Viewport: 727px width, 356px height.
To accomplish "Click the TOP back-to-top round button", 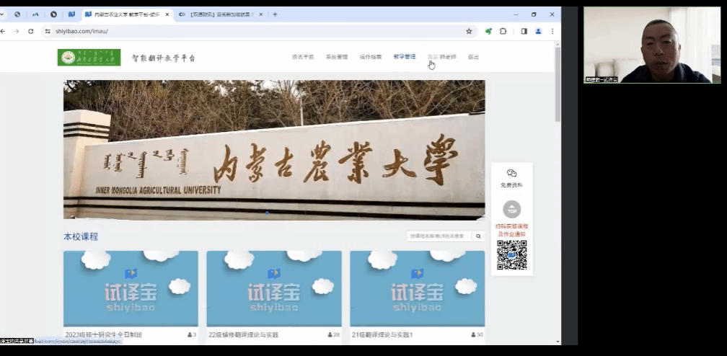I will 512,210.
